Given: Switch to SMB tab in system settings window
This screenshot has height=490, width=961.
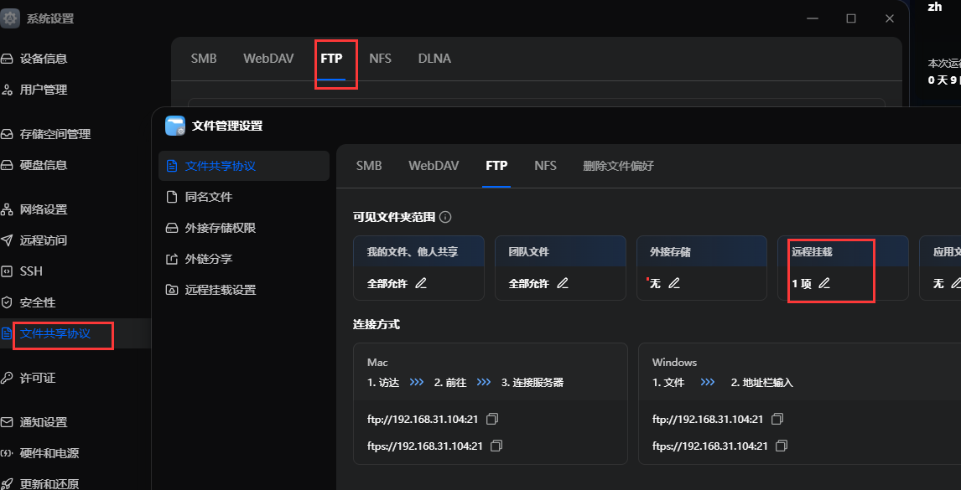Looking at the screenshot, I should pyautogui.click(x=204, y=59).
